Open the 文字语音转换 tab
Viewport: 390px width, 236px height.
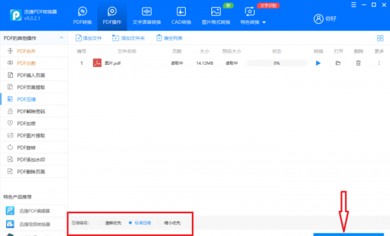[147, 16]
